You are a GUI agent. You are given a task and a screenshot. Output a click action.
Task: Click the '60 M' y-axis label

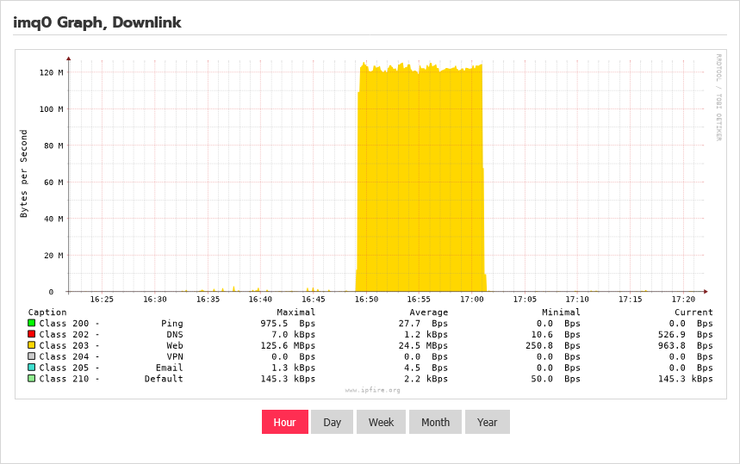pyautogui.click(x=53, y=183)
